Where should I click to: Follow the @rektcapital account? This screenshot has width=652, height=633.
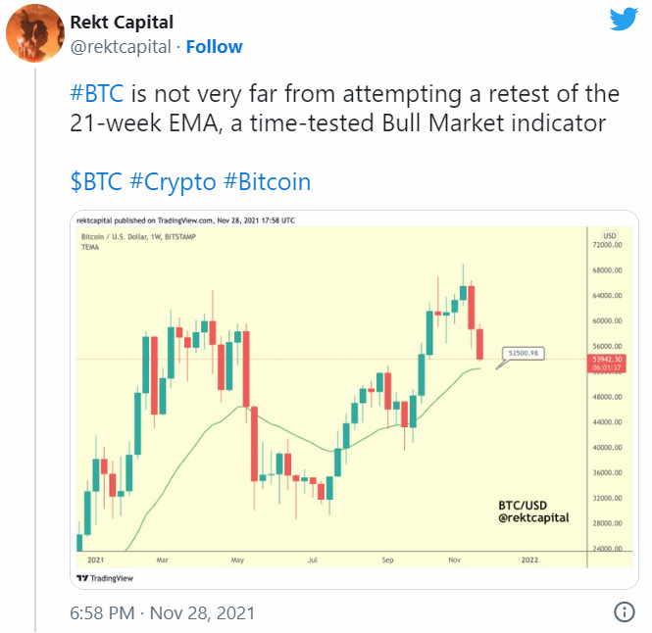(214, 47)
